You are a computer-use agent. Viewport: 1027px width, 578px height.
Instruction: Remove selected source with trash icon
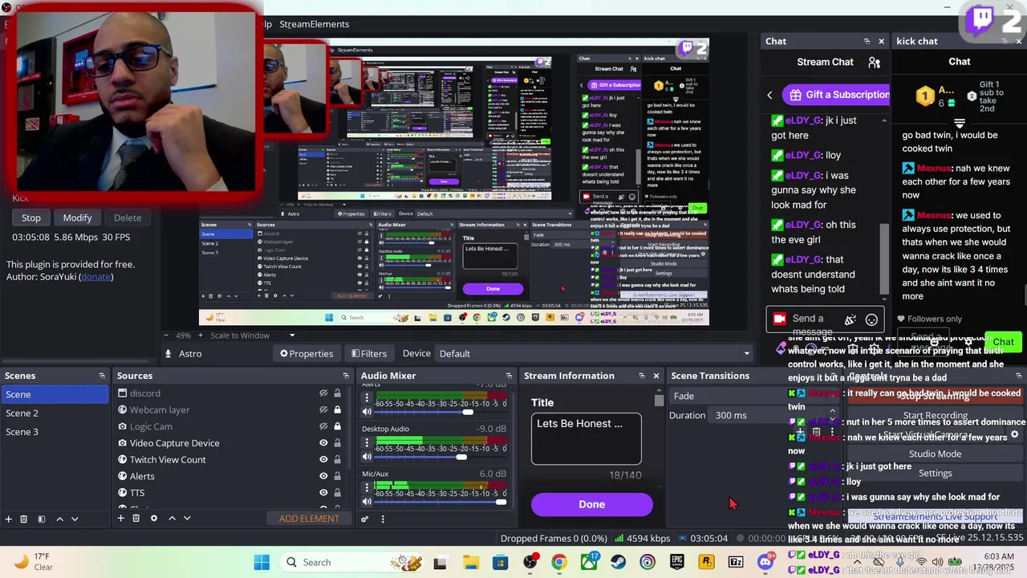click(x=136, y=519)
